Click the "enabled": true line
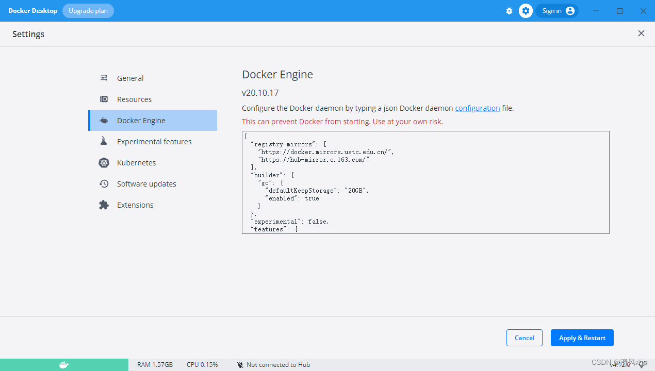This screenshot has height=371, width=655. 292,198
